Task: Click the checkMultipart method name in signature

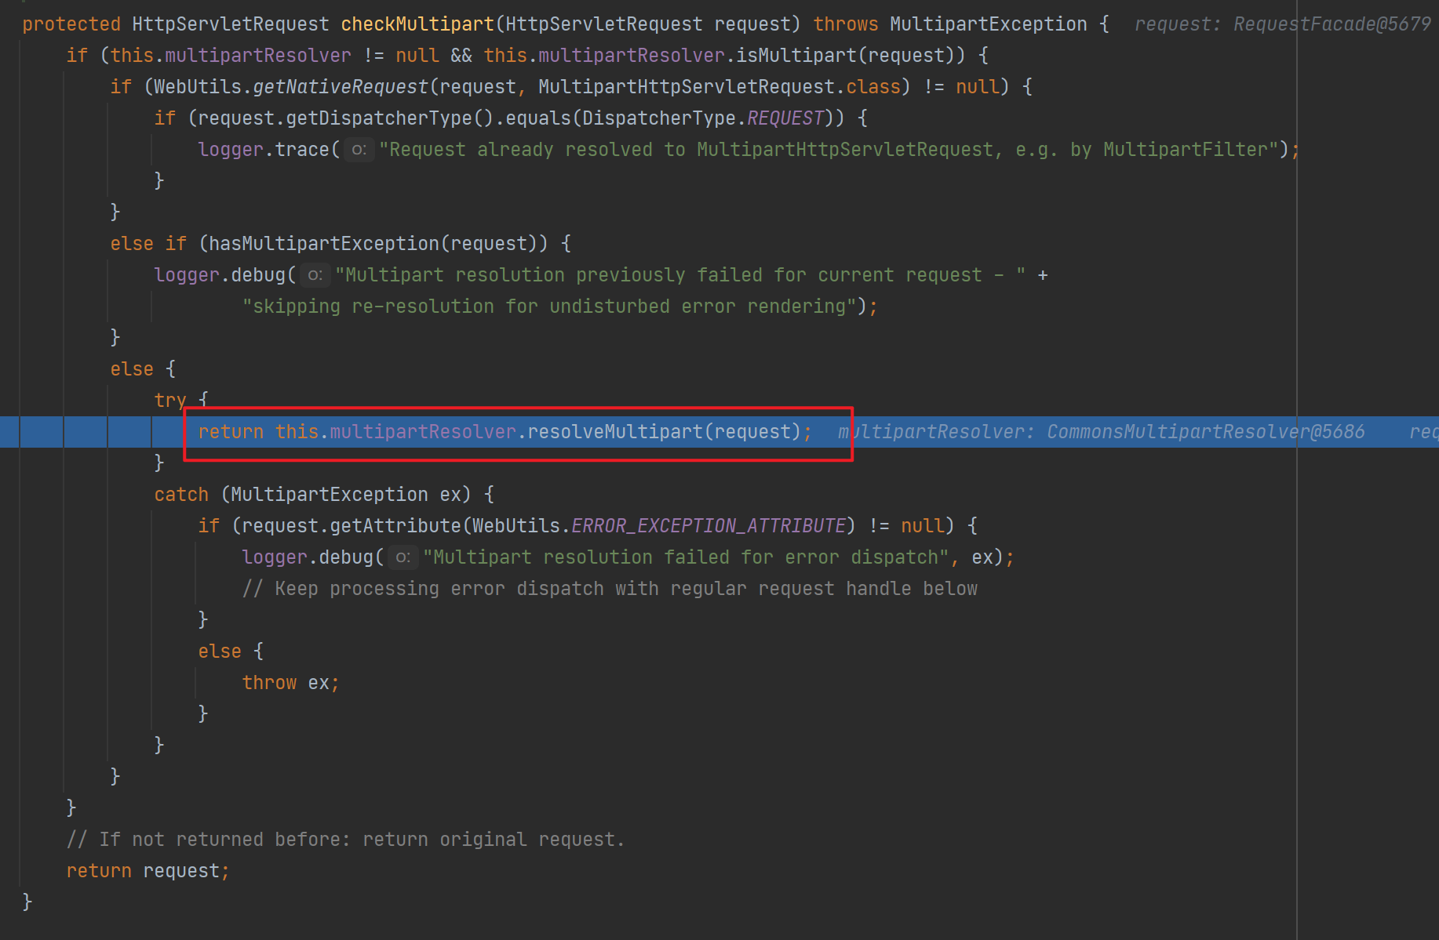Action: 417,24
